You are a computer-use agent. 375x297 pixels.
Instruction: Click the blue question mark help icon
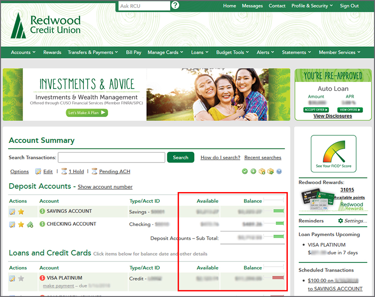pyautogui.click(x=279, y=171)
